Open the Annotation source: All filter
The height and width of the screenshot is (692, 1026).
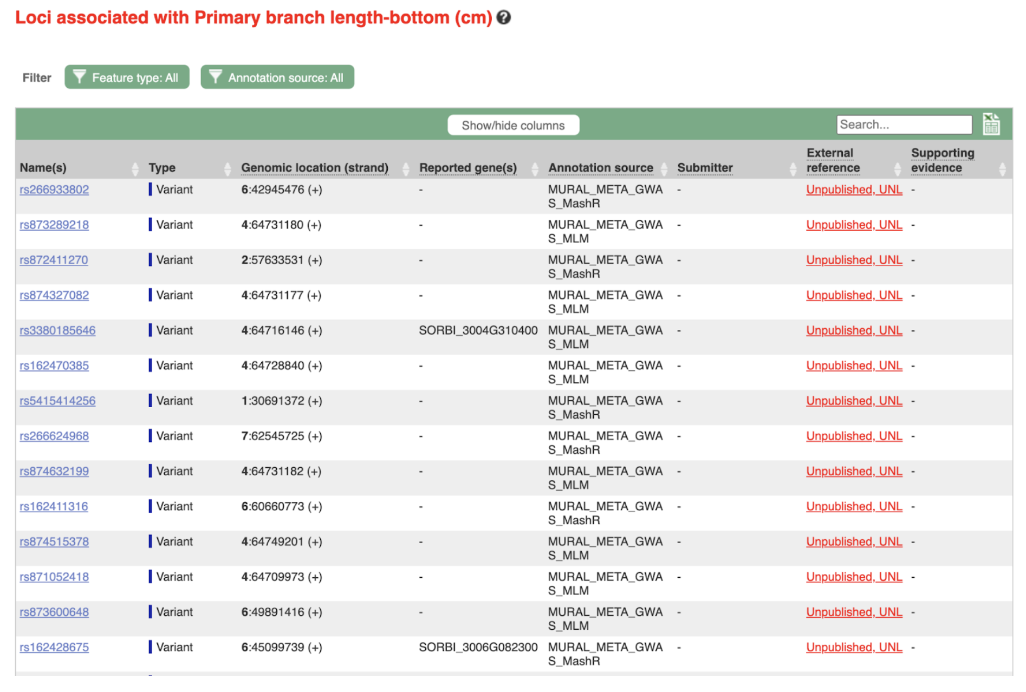point(277,77)
